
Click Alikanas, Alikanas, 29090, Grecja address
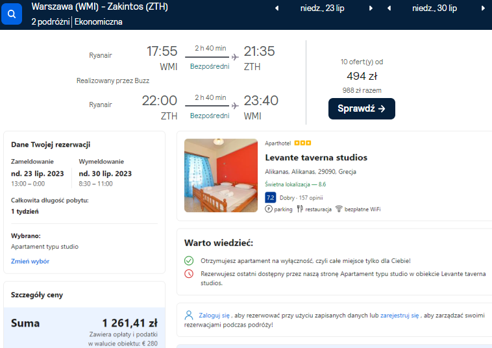pos(311,171)
